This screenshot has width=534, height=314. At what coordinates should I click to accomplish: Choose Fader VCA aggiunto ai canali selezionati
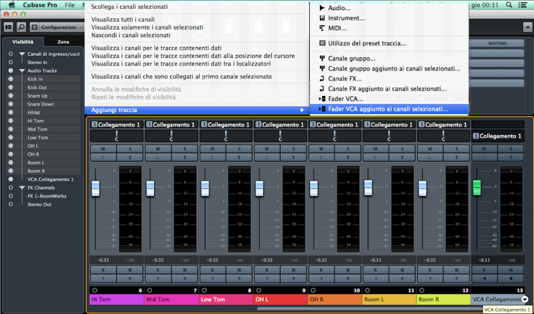point(389,109)
